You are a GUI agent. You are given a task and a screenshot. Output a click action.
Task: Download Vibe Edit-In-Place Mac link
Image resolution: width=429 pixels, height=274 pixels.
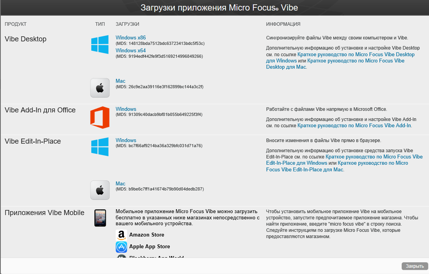[120, 183]
